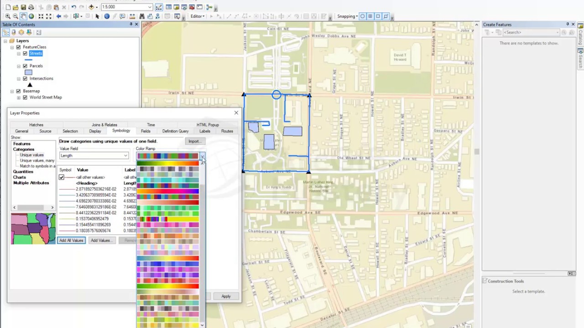Create a new map document
Viewport: 584px width, 328px height.
(8, 7)
